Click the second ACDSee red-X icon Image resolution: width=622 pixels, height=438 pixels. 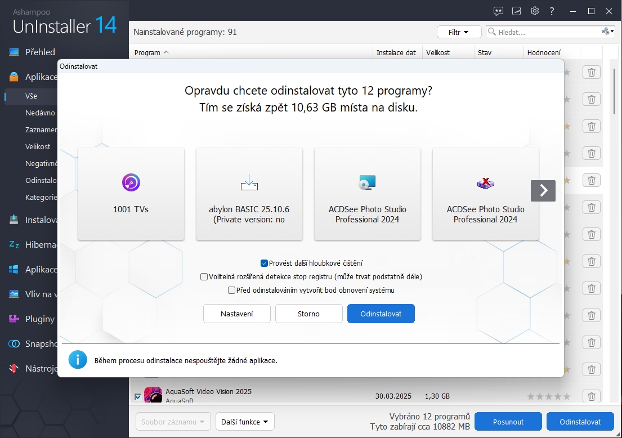(x=486, y=183)
